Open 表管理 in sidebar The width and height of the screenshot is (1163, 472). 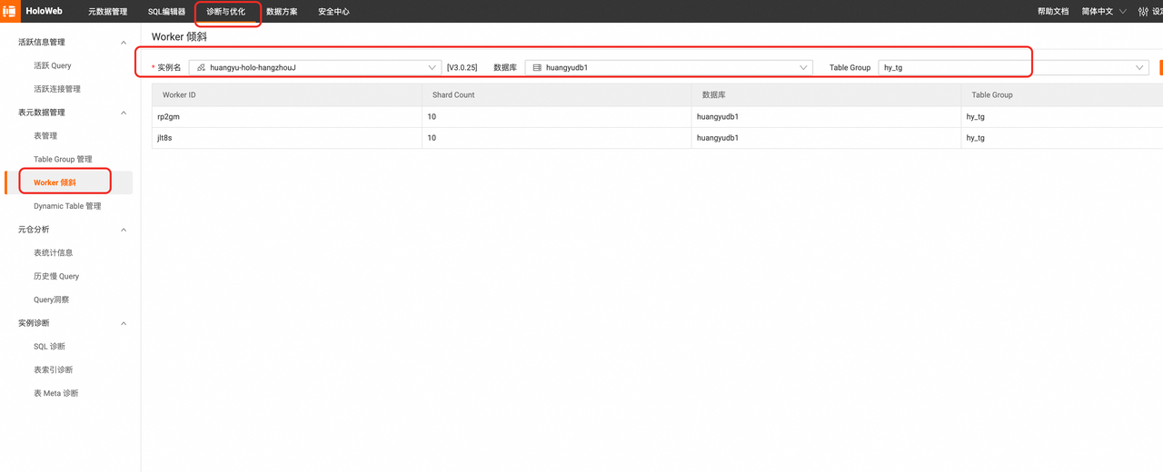45,136
